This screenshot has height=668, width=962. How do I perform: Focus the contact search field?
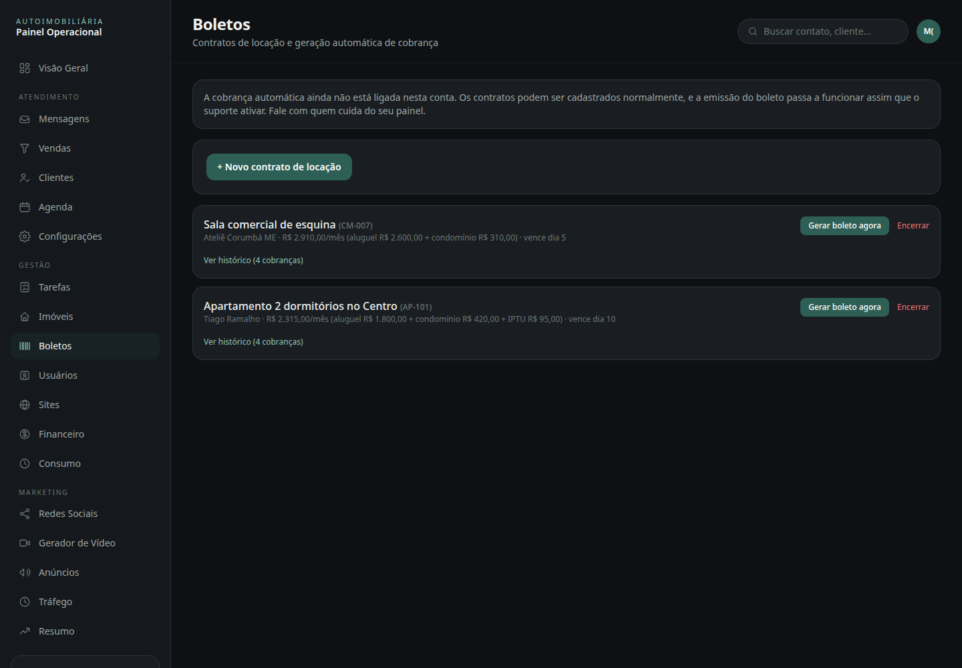pos(823,31)
